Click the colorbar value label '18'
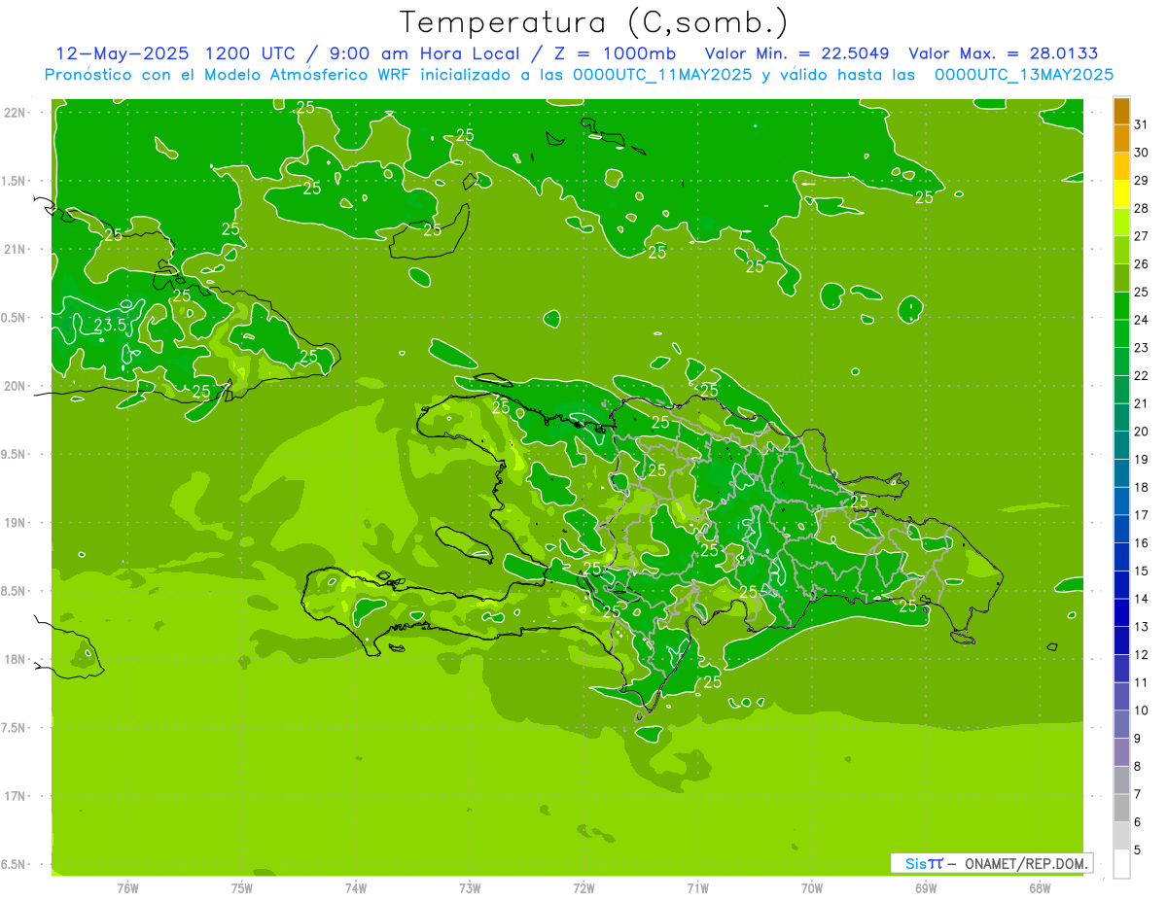The height and width of the screenshot is (901, 1167). pos(1141,487)
